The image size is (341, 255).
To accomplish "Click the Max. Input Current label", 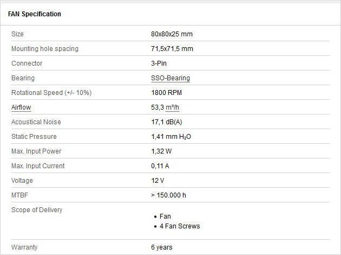I will tap(38, 165).
